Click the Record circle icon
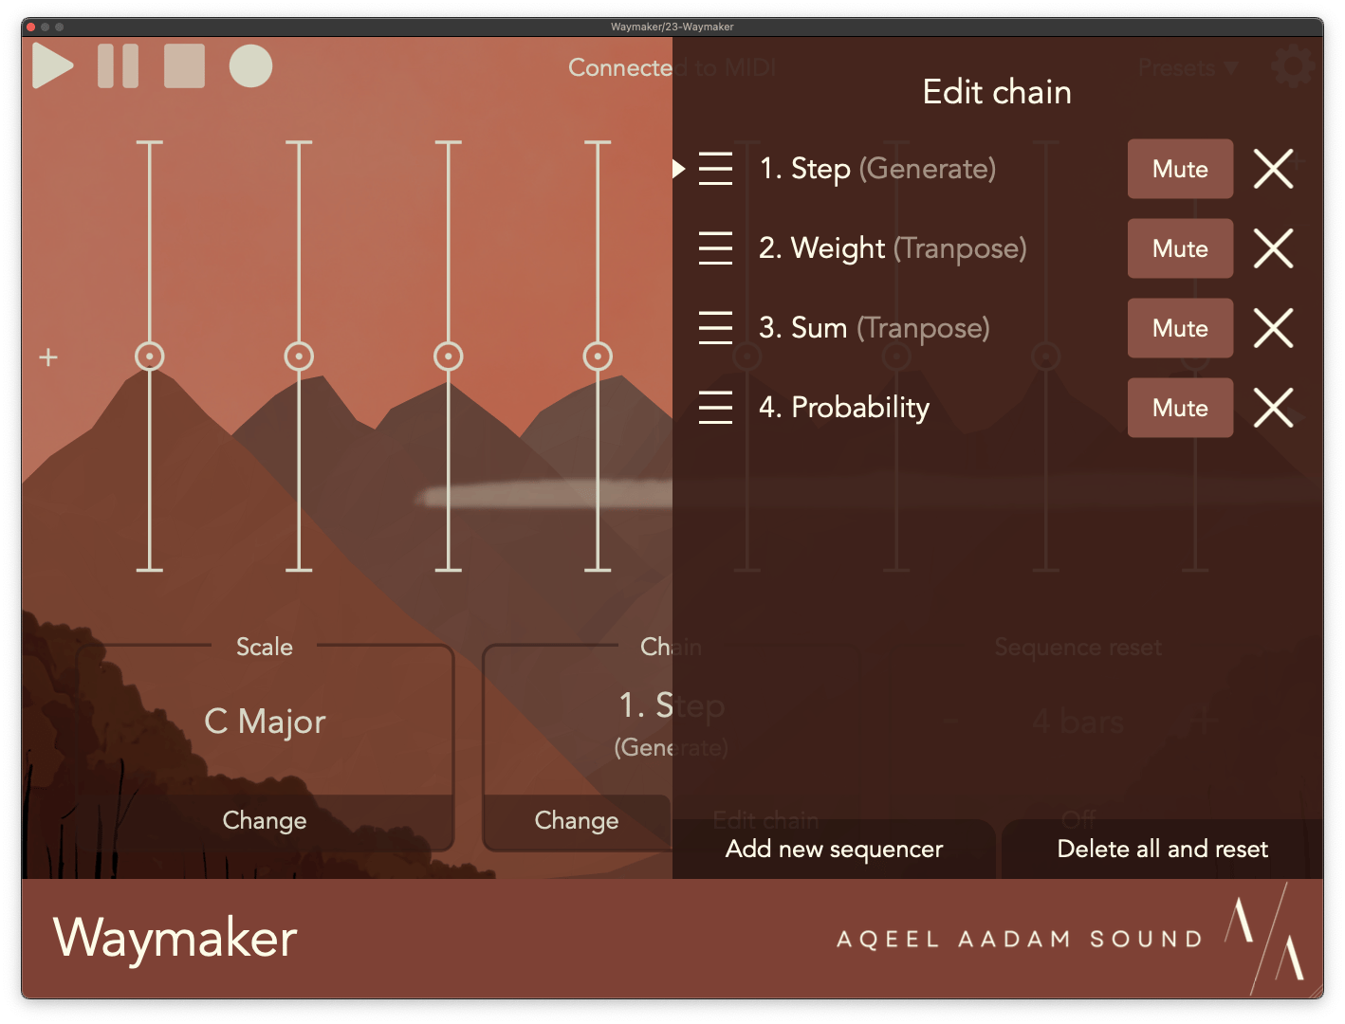Image resolution: width=1345 pixels, height=1024 pixels. pos(250,65)
